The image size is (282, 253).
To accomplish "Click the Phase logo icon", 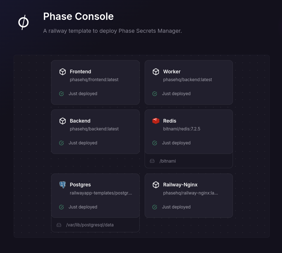I will (23, 22).
